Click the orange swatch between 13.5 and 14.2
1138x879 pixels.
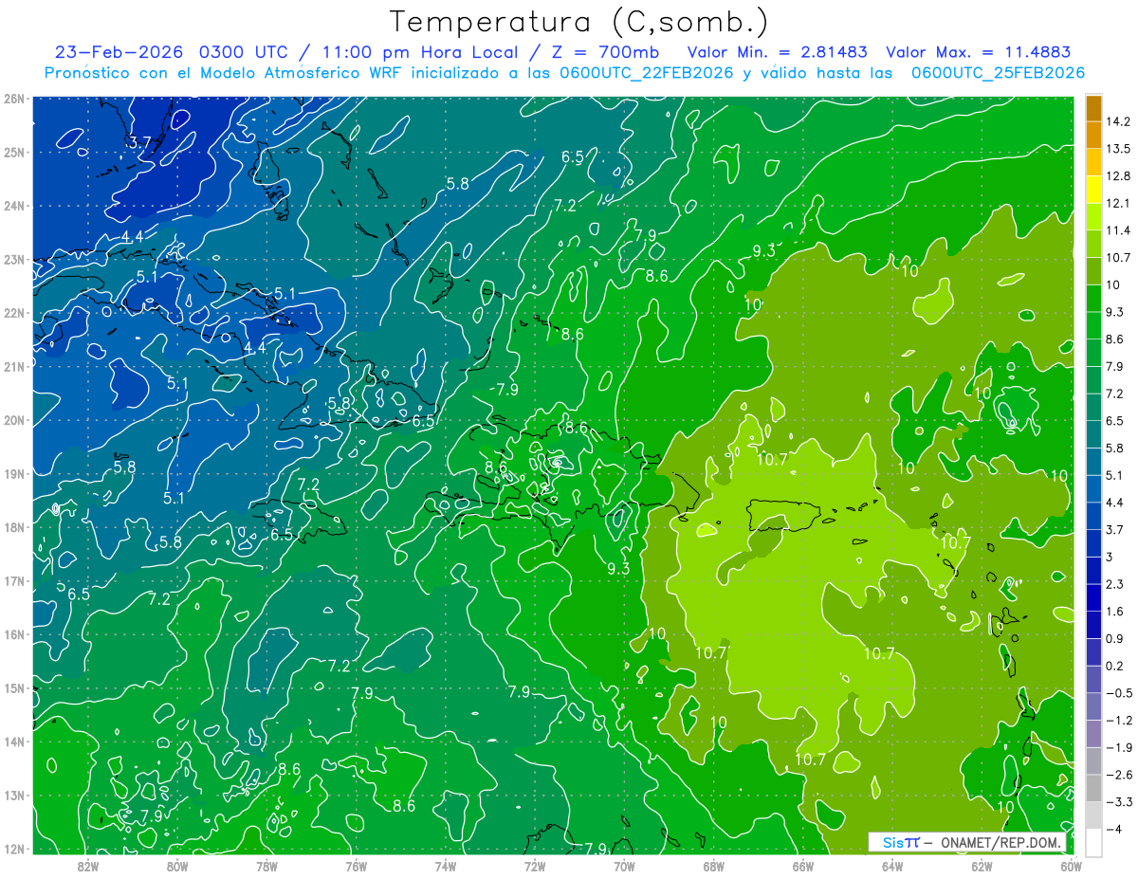(x=1093, y=135)
